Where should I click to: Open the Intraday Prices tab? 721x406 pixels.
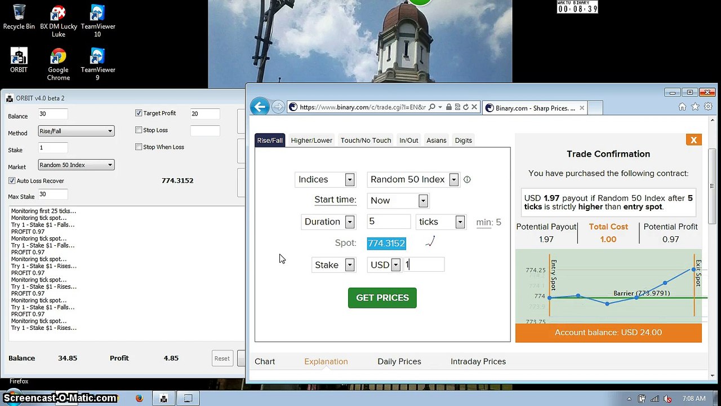coord(478,361)
